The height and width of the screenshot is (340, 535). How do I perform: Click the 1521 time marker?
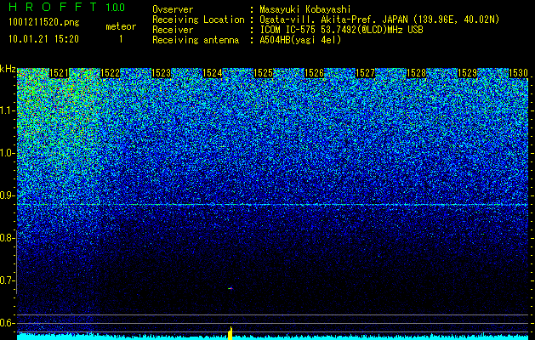(59, 73)
